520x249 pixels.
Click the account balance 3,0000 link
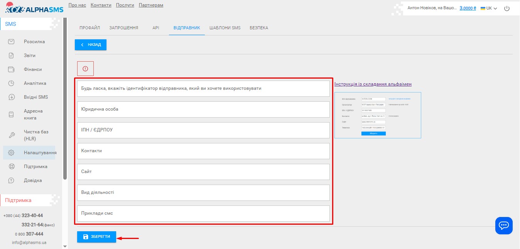(x=468, y=8)
